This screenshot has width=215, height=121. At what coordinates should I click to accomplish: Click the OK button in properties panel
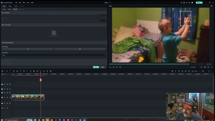pyautogui.click(x=96, y=67)
